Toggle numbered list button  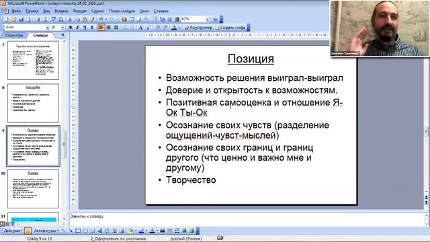point(125,28)
